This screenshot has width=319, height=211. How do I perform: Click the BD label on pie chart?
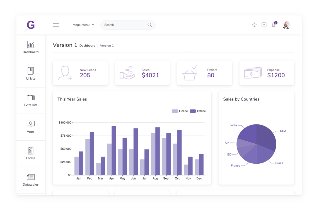coord(229,154)
